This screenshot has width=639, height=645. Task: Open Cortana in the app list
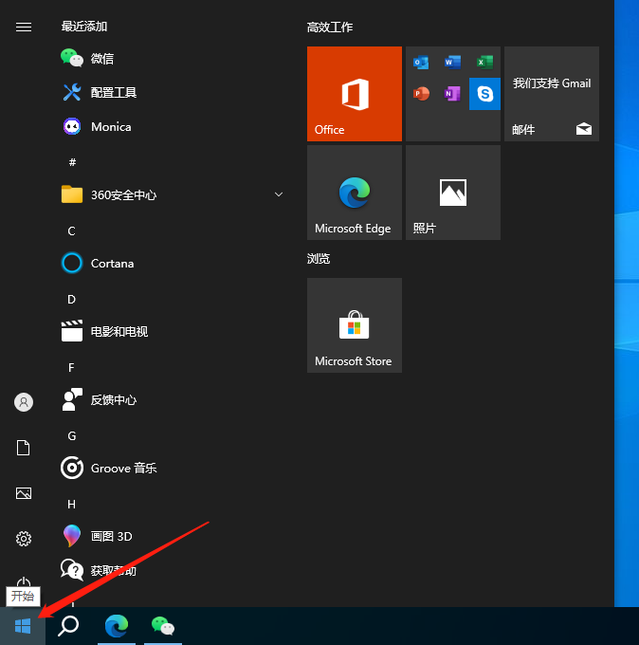coord(112,264)
